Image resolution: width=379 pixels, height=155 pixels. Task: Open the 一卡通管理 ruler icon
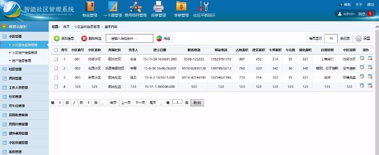pyautogui.click(x=113, y=7)
